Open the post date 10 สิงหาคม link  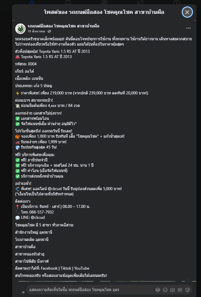pos(36,31)
